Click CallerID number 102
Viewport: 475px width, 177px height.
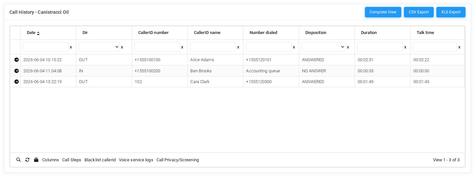click(x=138, y=81)
